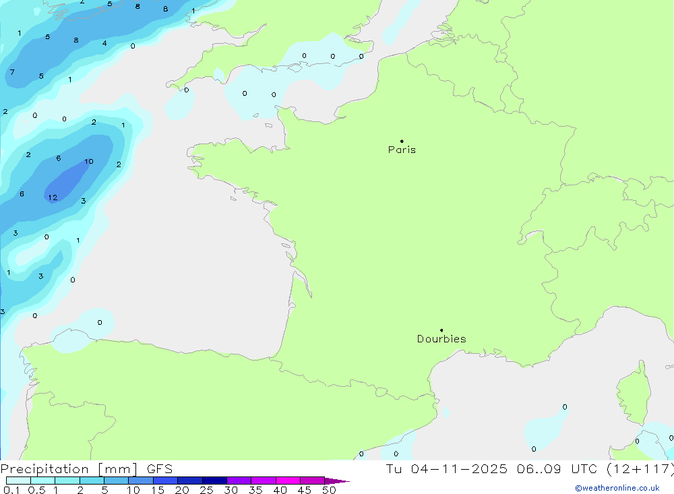Select the 0.1–0.5 mm legend color swatch
The width and height of the screenshot is (674, 494).
[18, 481]
